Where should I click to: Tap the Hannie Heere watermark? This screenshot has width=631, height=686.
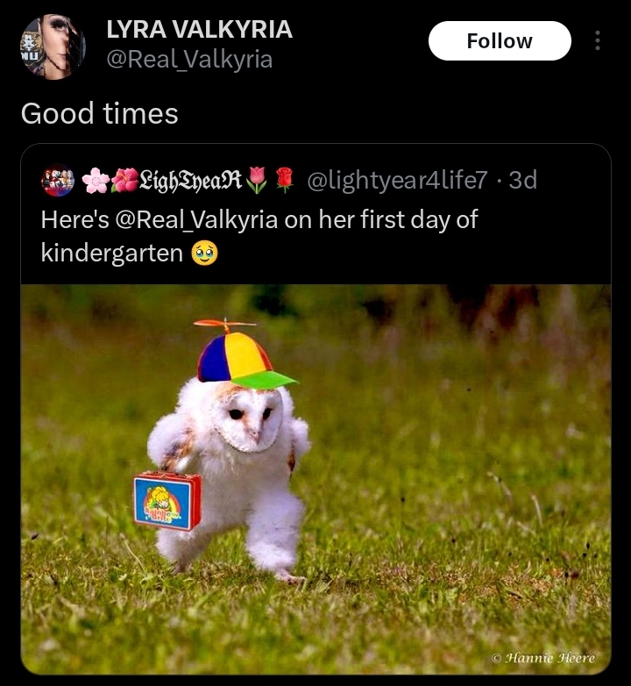click(543, 658)
